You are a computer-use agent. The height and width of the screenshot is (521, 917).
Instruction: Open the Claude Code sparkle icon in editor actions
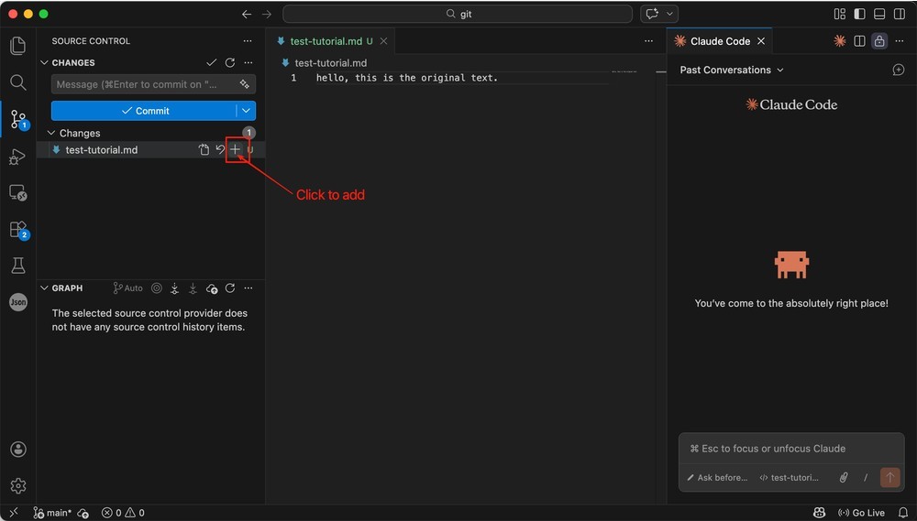[840, 41]
